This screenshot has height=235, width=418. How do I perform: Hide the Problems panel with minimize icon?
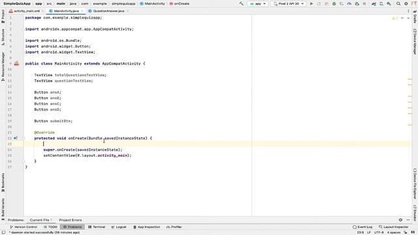pyautogui.click(x=408, y=220)
